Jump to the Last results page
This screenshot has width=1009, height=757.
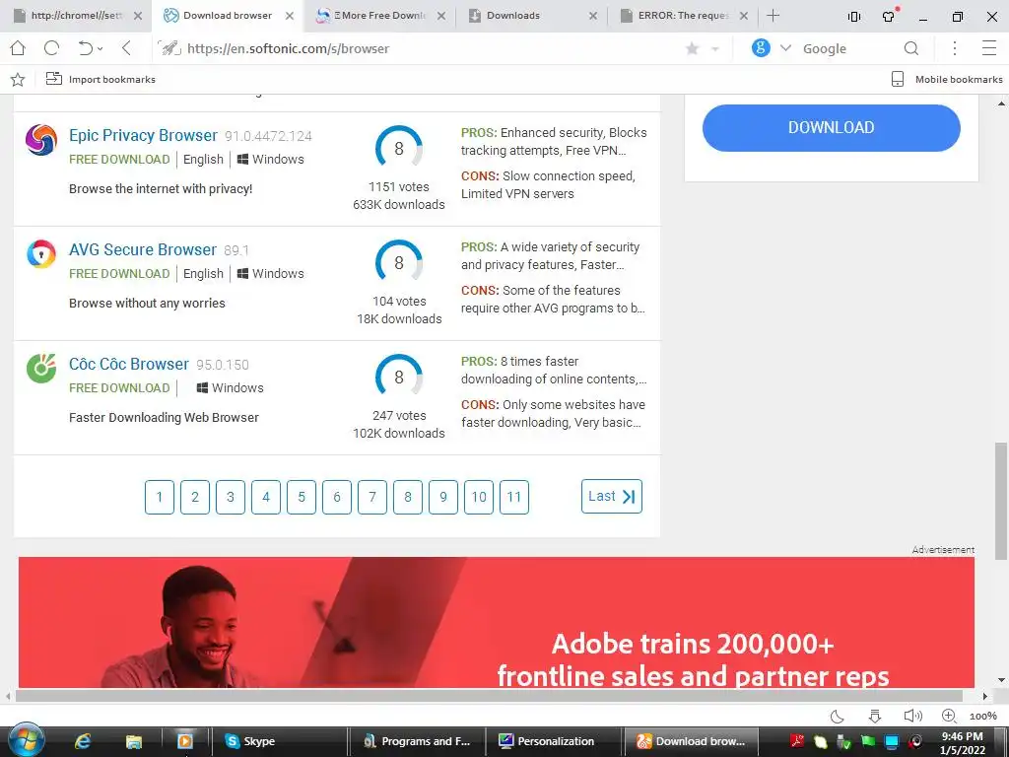coord(611,497)
